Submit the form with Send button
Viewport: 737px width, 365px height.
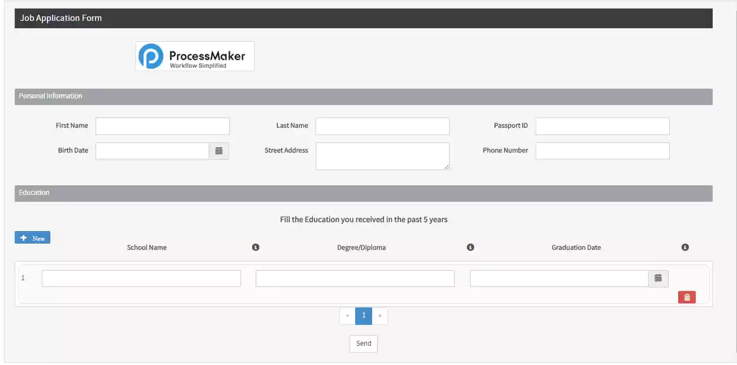[x=363, y=344]
